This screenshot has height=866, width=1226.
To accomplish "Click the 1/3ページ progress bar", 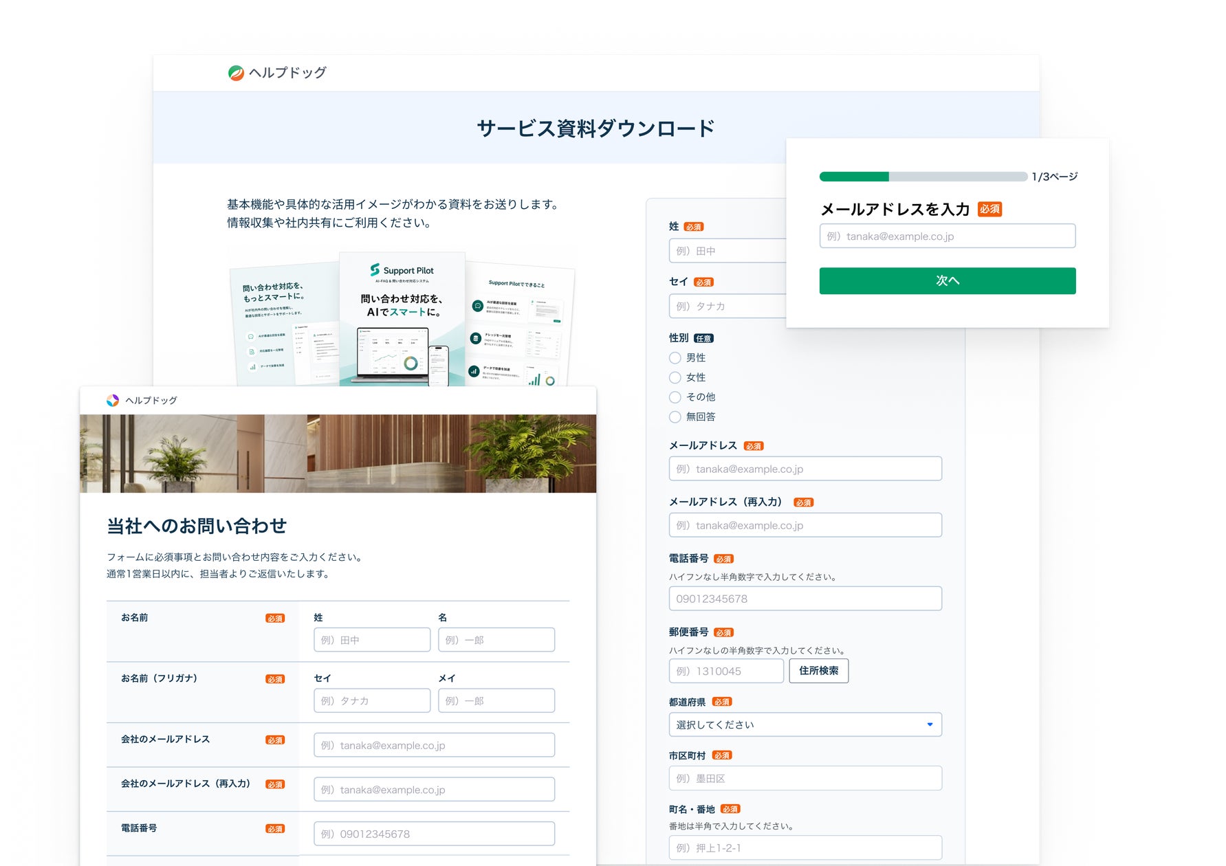I will pyautogui.click(x=923, y=177).
